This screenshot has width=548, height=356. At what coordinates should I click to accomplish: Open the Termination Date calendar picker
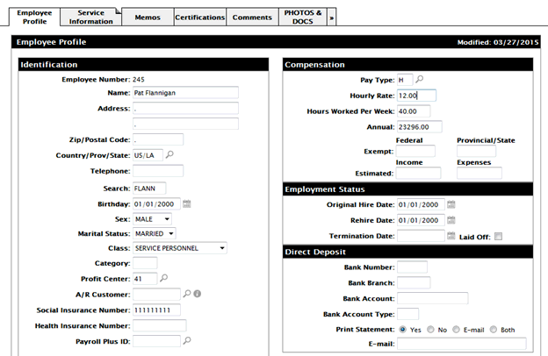(x=451, y=236)
